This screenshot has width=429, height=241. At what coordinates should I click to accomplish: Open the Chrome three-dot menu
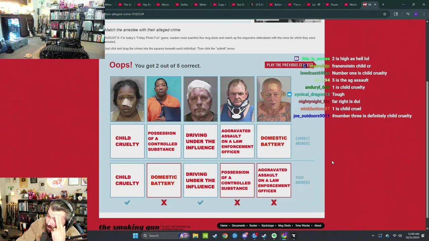[424, 14]
